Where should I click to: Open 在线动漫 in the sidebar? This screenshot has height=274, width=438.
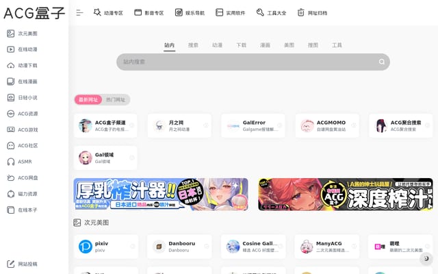click(x=22, y=49)
